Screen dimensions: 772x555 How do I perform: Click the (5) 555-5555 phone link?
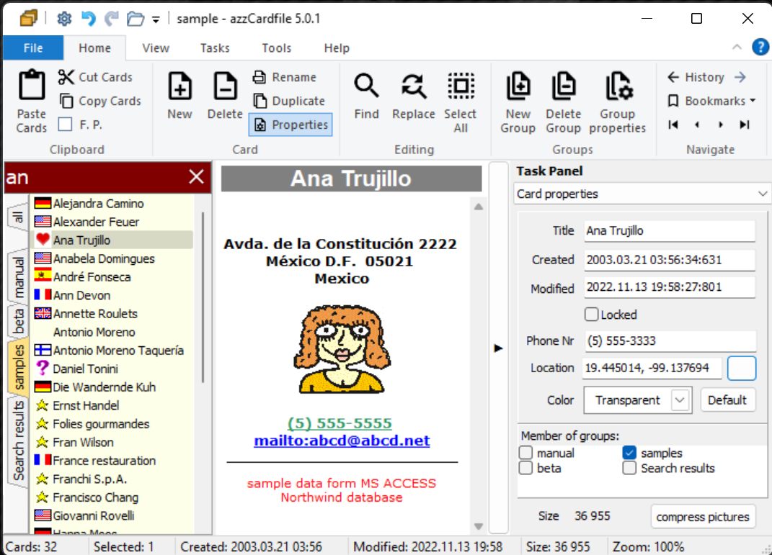[x=340, y=423]
